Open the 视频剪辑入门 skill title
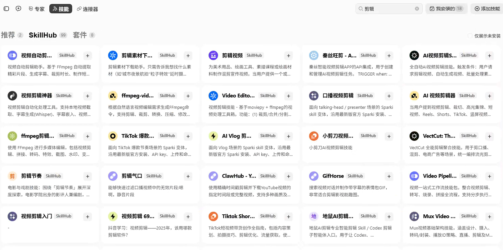This screenshot has height=250, width=503. (36, 216)
